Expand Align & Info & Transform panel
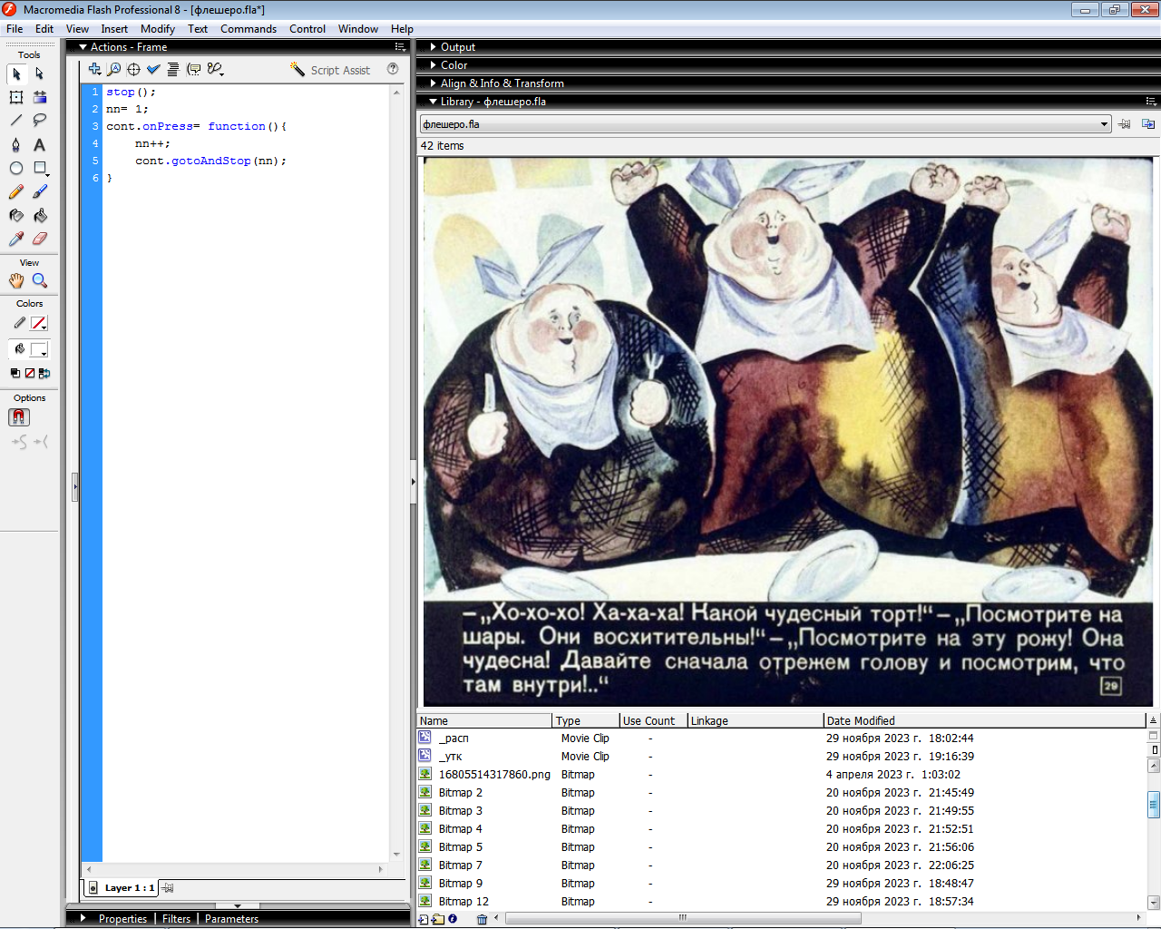Image resolution: width=1161 pixels, height=929 pixels. click(434, 83)
